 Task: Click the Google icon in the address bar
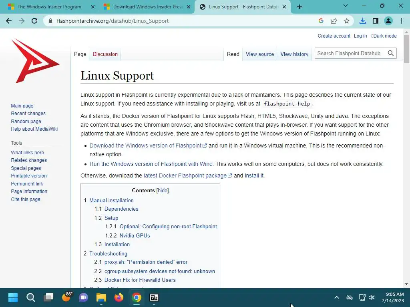[x=321, y=21]
